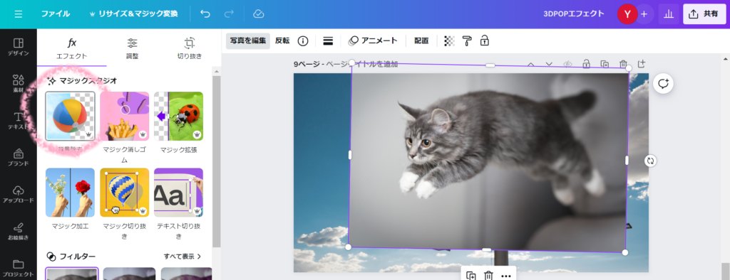This screenshot has width=730, height=280.
Task: Open the ファイル menu
Action: [56, 14]
